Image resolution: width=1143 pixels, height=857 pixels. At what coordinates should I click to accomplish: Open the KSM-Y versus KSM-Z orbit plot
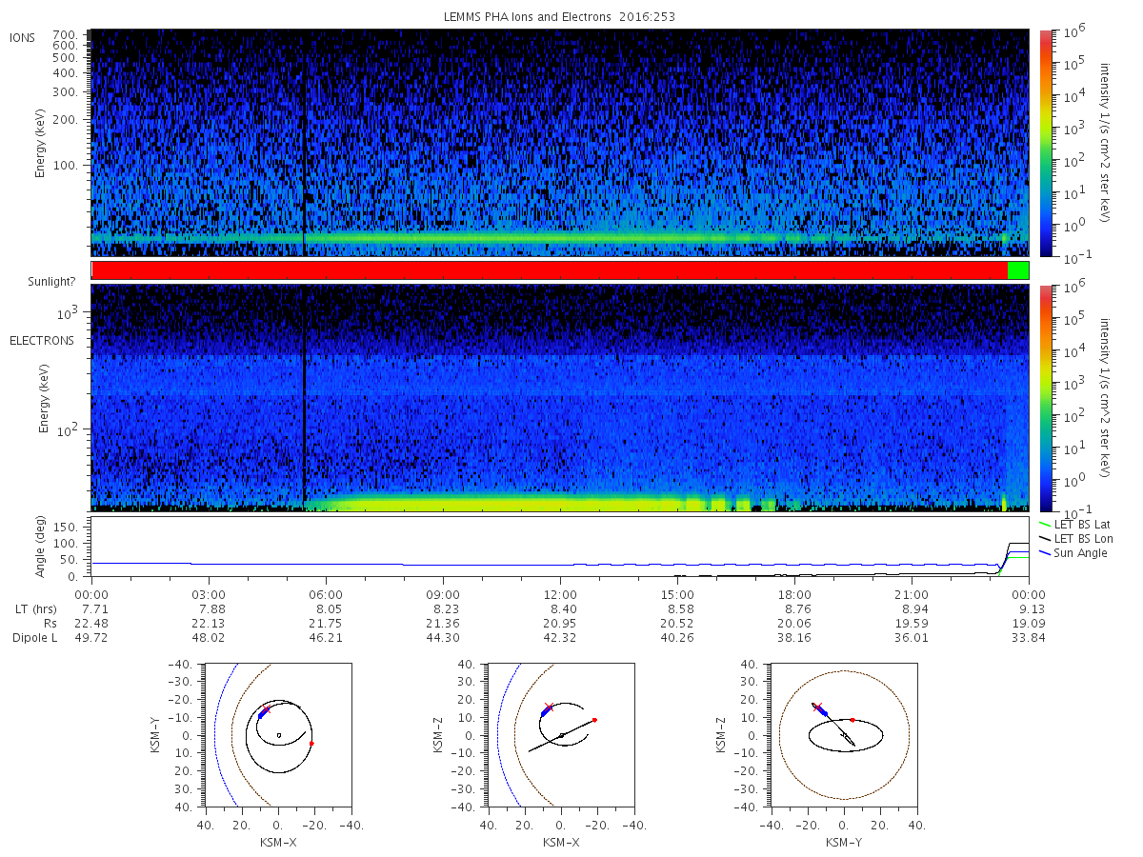pyautogui.click(x=845, y=735)
